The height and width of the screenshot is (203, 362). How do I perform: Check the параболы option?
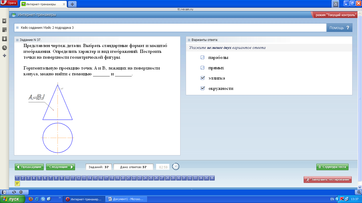click(203, 57)
